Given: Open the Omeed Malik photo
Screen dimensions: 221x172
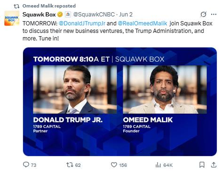Looking at the screenshot, I should coord(165,89).
